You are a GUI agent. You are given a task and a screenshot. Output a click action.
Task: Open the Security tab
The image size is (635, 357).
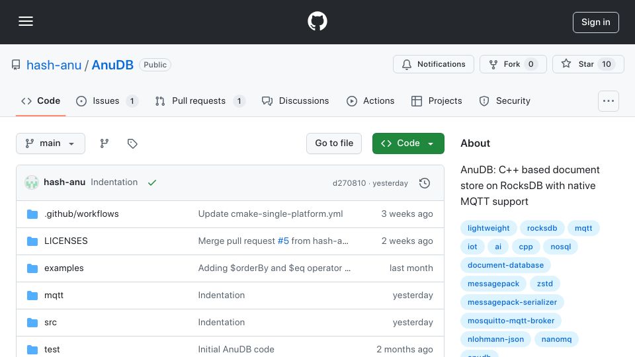click(505, 100)
